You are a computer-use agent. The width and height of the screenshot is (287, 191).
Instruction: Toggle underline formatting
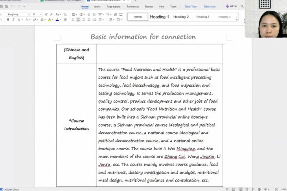[19, 20]
